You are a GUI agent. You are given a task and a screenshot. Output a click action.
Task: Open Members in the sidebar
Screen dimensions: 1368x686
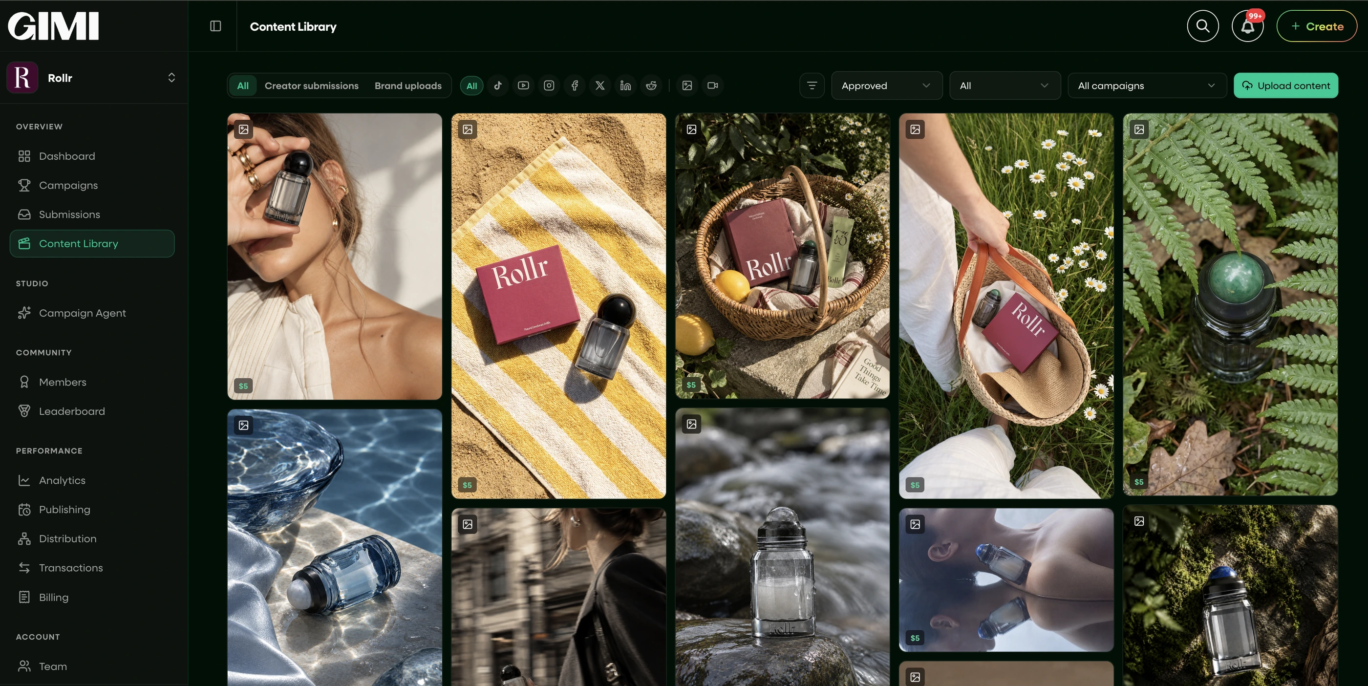[92, 382]
